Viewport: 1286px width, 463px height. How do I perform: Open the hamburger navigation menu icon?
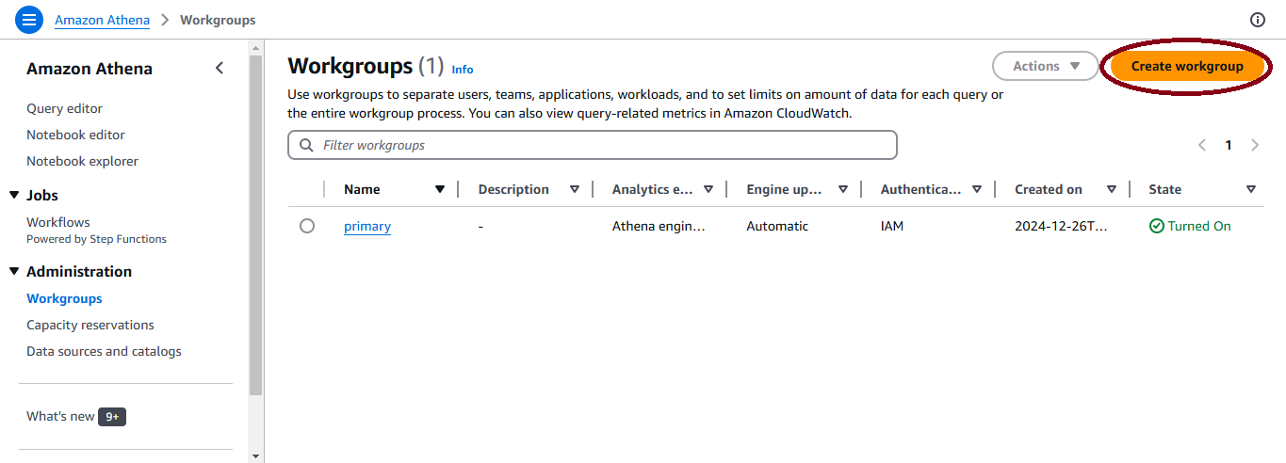click(x=29, y=19)
